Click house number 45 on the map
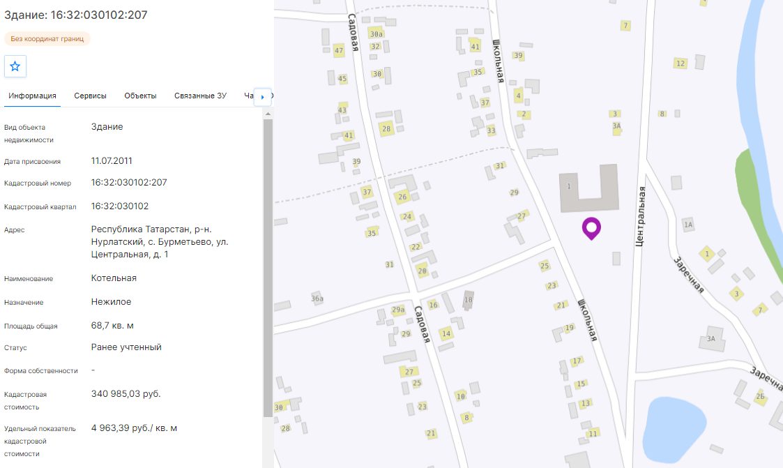 [342, 78]
